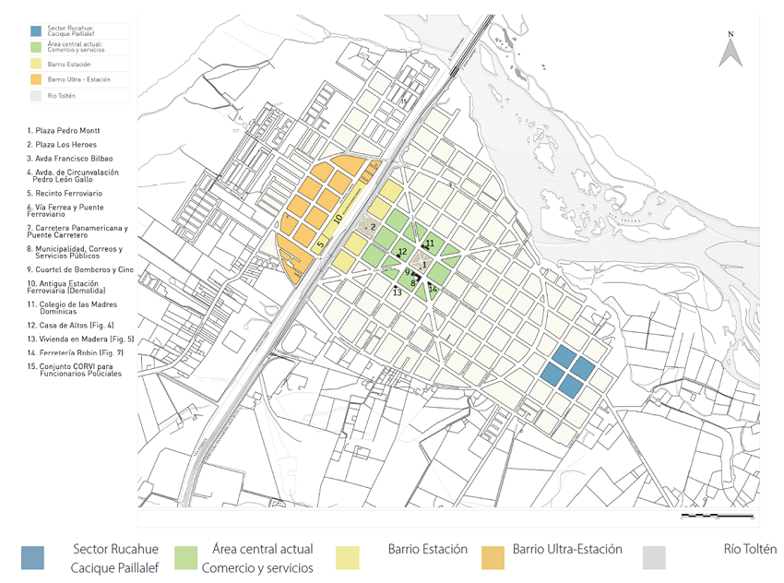The image size is (784, 583).
Task: Select the orange Barrio Ultra-Estación bottom swatch
Action: [x=493, y=557]
